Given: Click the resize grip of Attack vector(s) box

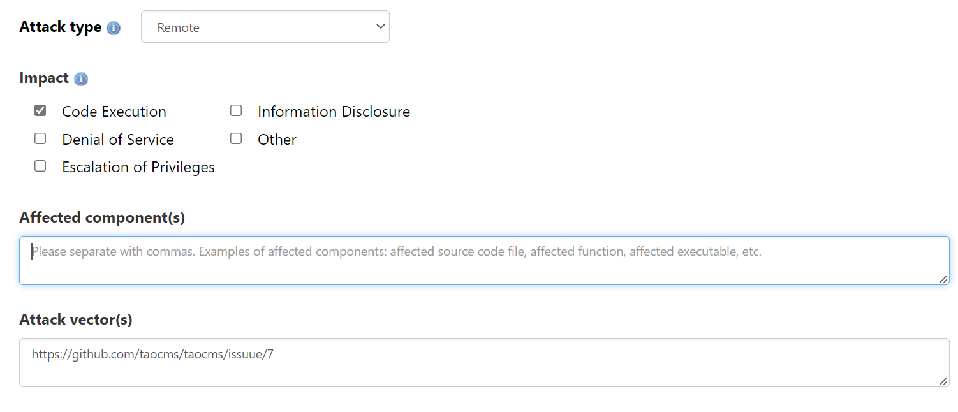Looking at the screenshot, I should [943, 381].
